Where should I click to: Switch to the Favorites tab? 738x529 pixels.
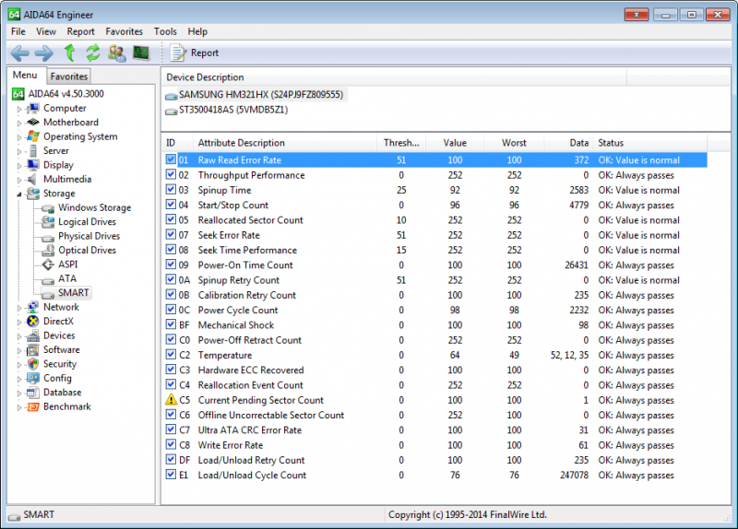(69, 76)
